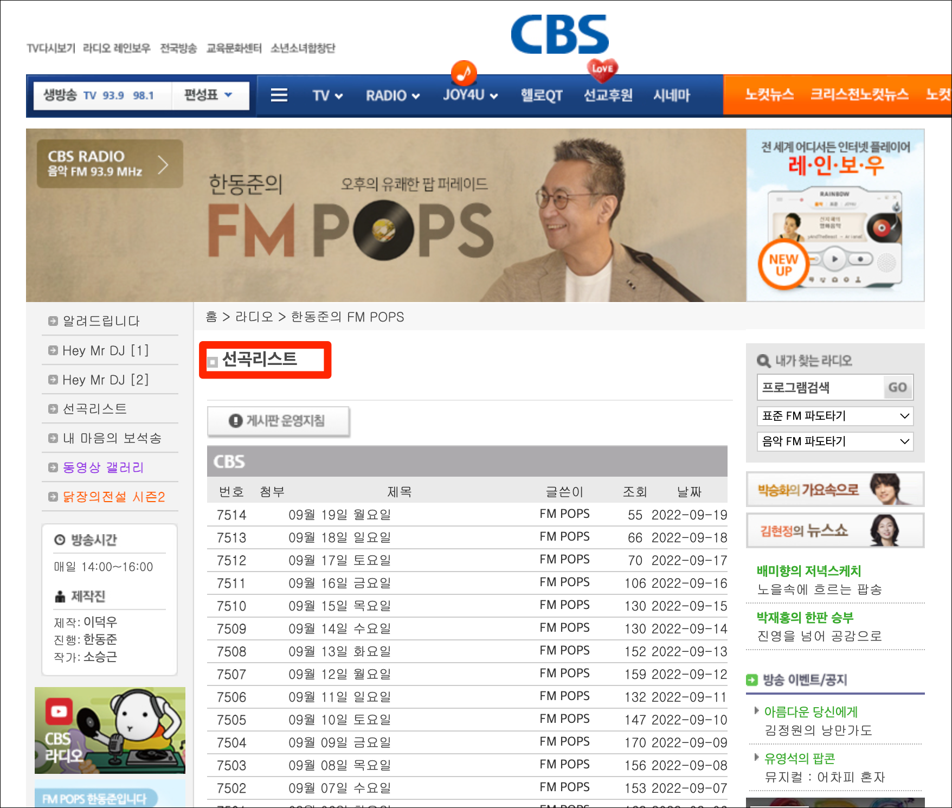Open the 편성표 dropdown

[209, 95]
